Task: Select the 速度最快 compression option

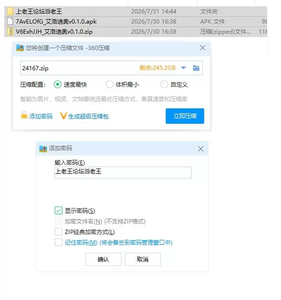Action: pyautogui.click(x=58, y=84)
